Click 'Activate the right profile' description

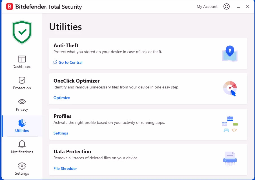tap(109, 123)
